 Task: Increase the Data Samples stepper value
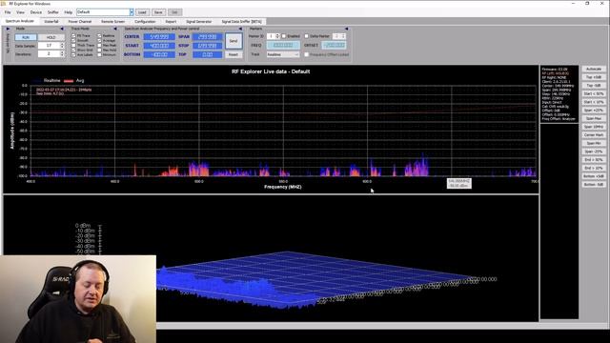(62, 45)
